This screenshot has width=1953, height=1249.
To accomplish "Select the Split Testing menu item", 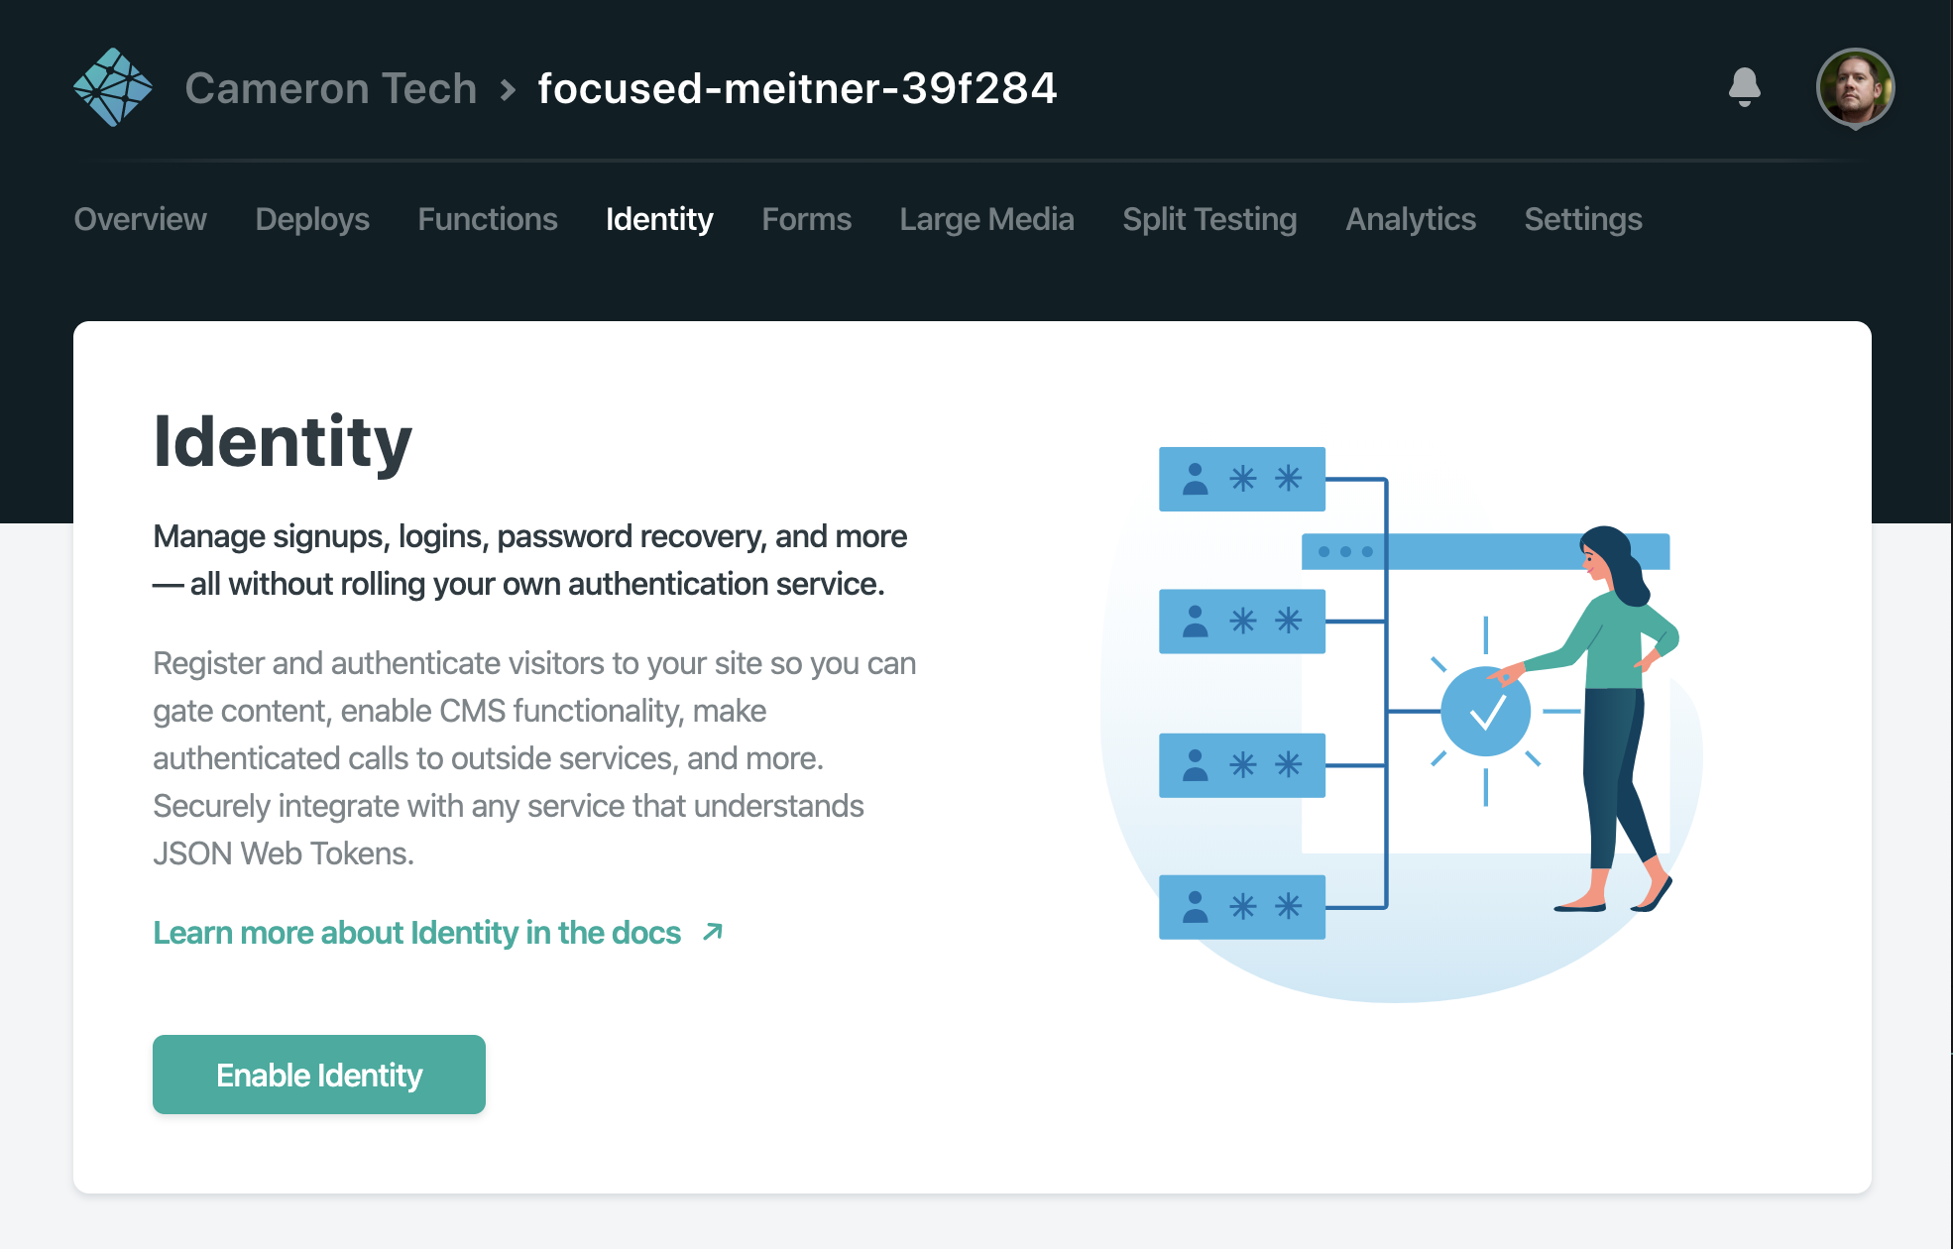I will (x=1209, y=219).
